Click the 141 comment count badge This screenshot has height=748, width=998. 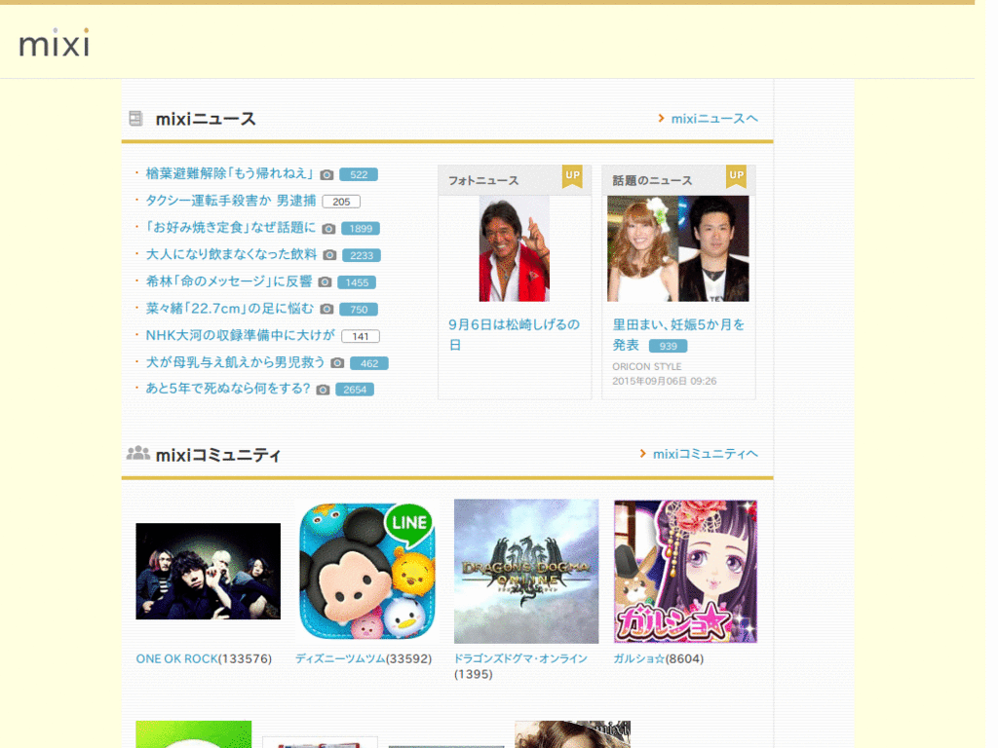point(361,336)
